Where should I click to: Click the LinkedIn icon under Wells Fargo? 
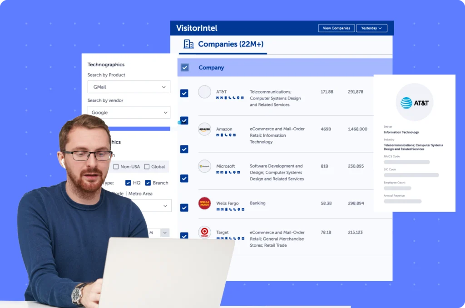coord(243,209)
